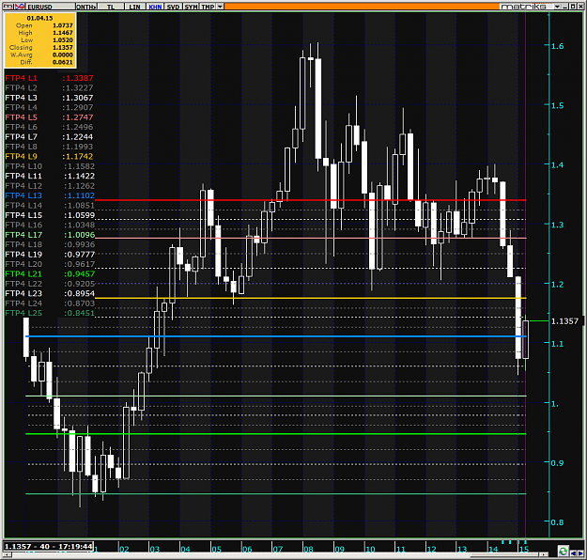Toggle the LIN linear scale button
Viewport: 587px width, 560px height.
pyautogui.click(x=134, y=7)
